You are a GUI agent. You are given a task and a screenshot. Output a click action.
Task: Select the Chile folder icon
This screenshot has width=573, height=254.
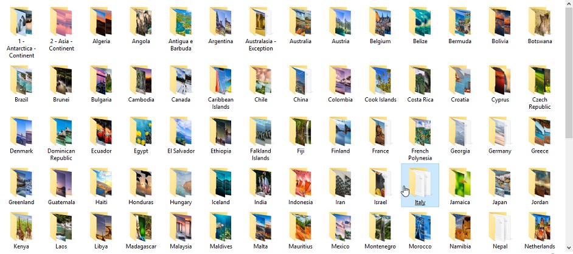(x=260, y=80)
